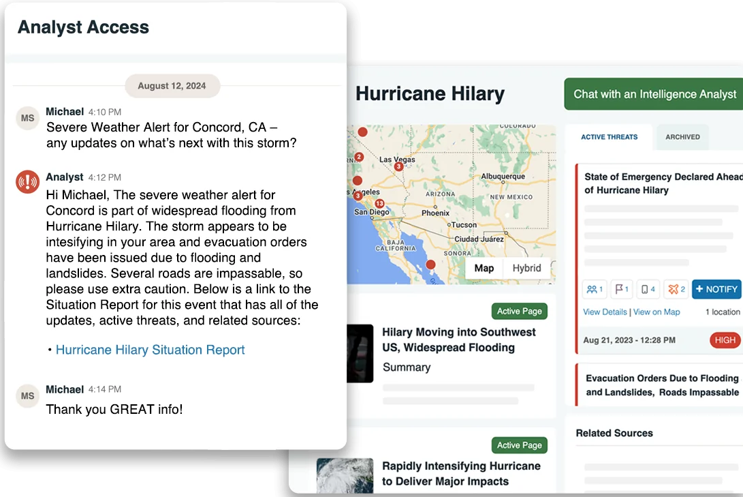Screen dimensions: 743x497
Task: Select the ACTIVE THREATS tab
Action: coord(608,137)
